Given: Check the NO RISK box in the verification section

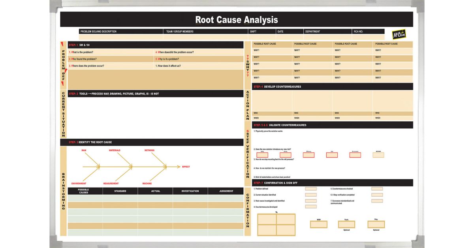Looking at the screenshot, I should tap(378, 154).
